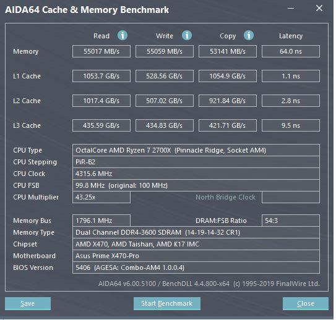Click the CPU Multiplier value 43.25x
This screenshot has height=320, width=336.
pos(101,197)
